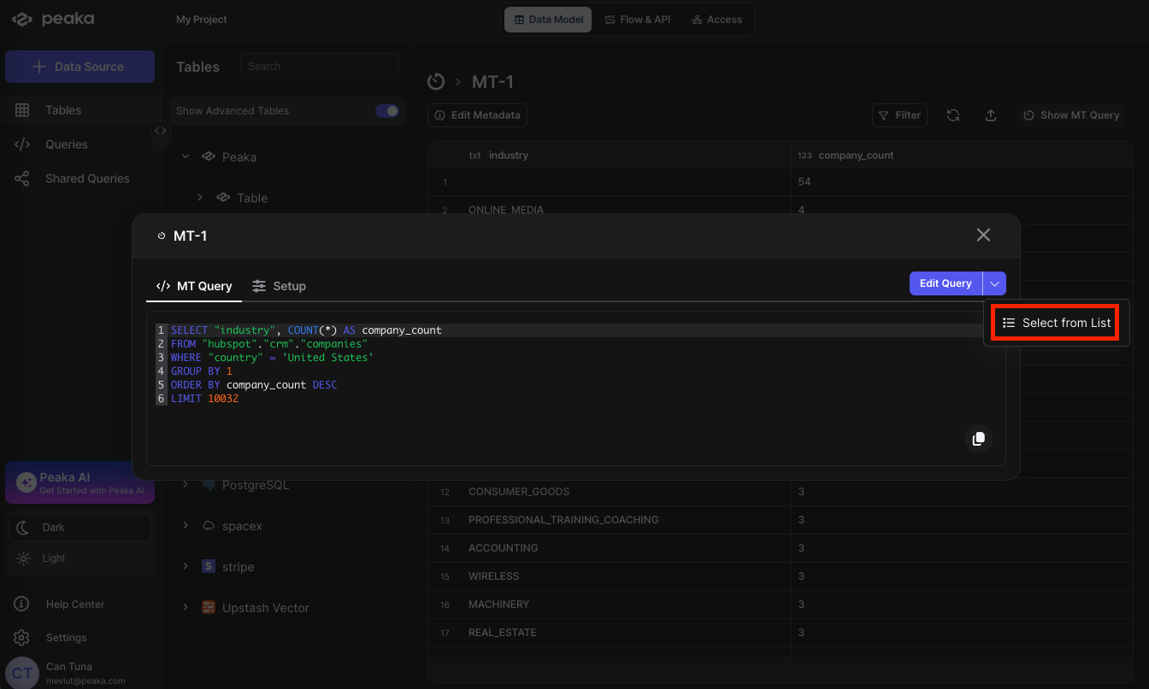This screenshot has height=689, width=1149.
Task: Open Settings gear in sidebar
Action: click(22, 638)
